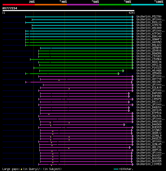
Task: Select the UniRef100_O62431 entry
Action: [149, 116]
